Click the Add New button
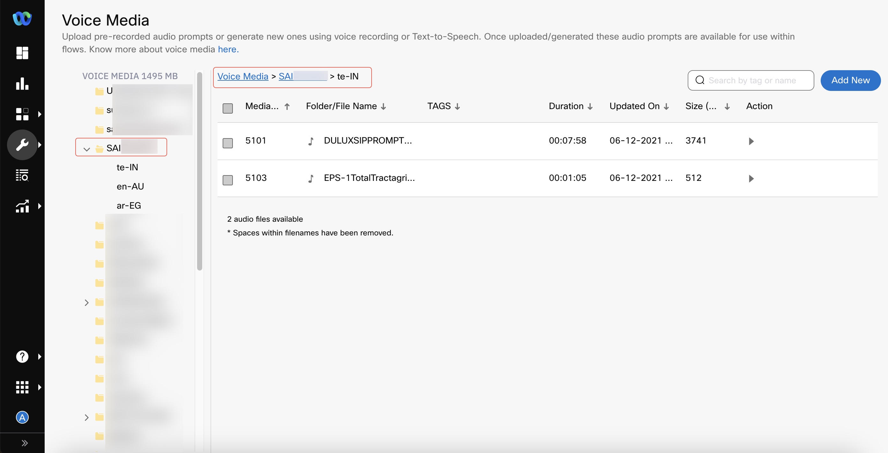 [850, 80]
